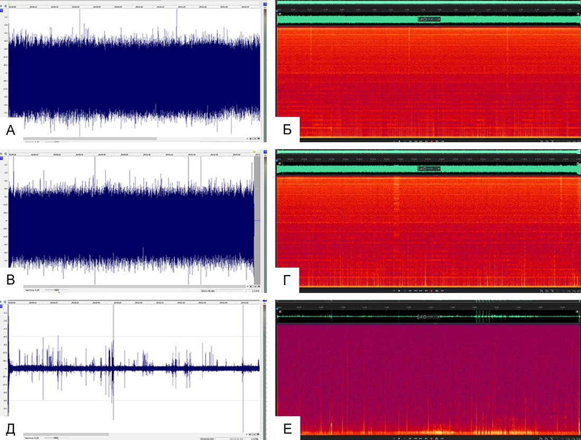Click the record button under spectrogram Б
This screenshot has width=581, height=440.
pos(431,141)
